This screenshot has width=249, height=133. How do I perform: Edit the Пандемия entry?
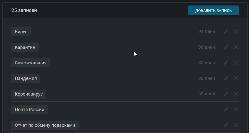[x=226, y=78]
